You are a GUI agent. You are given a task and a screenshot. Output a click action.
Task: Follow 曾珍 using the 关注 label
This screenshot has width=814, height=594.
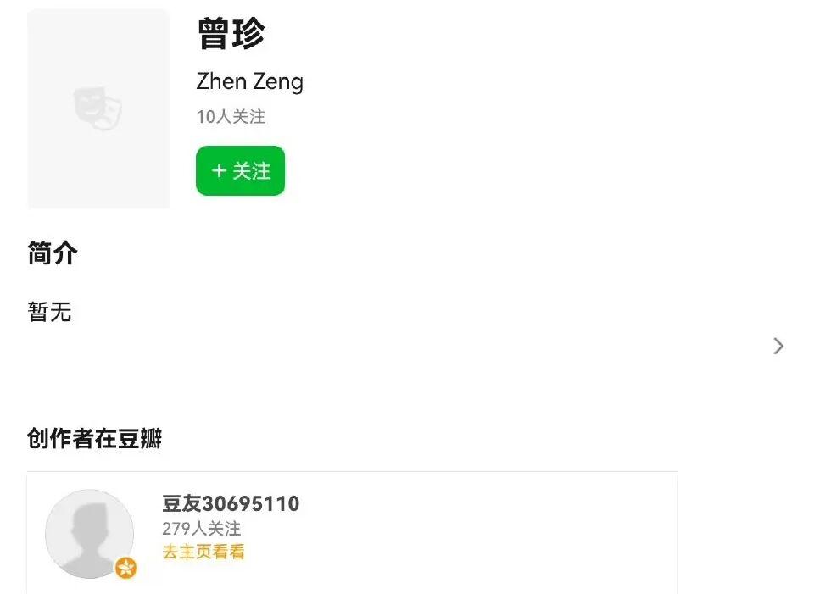click(x=252, y=171)
